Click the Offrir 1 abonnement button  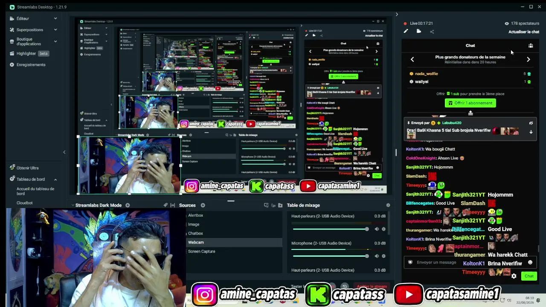point(470,103)
